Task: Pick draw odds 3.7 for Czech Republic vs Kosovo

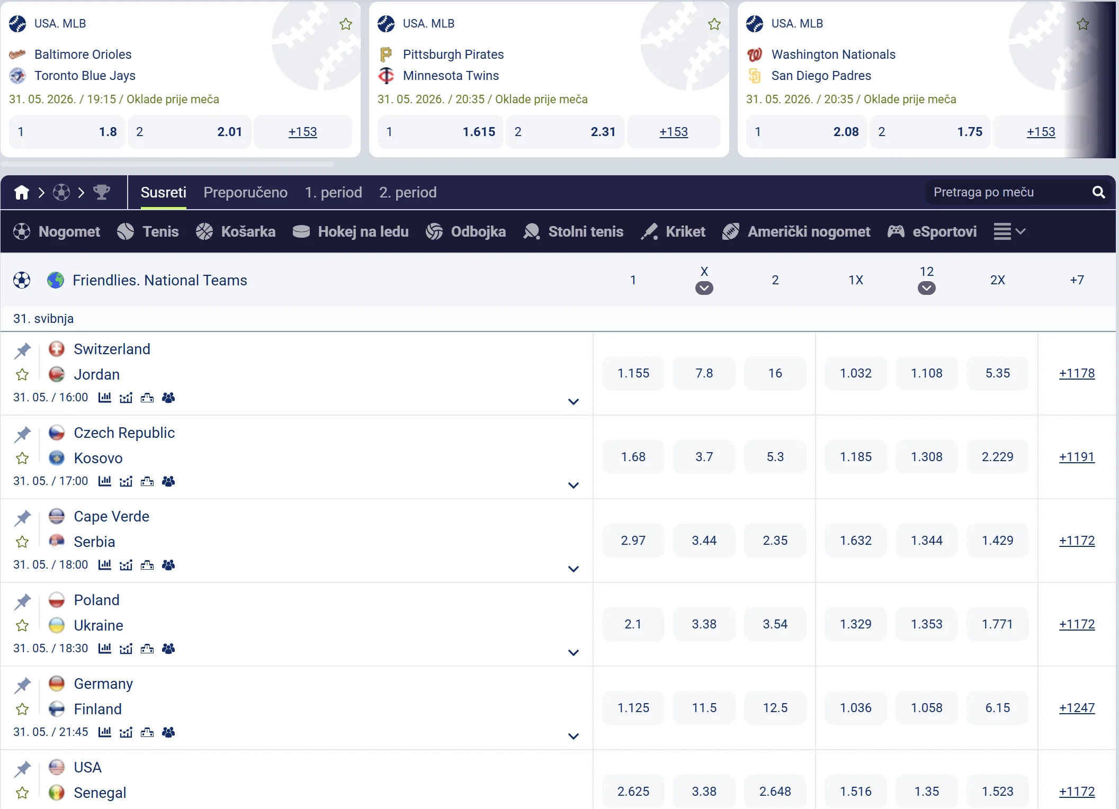Action: click(x=704, y=457)
